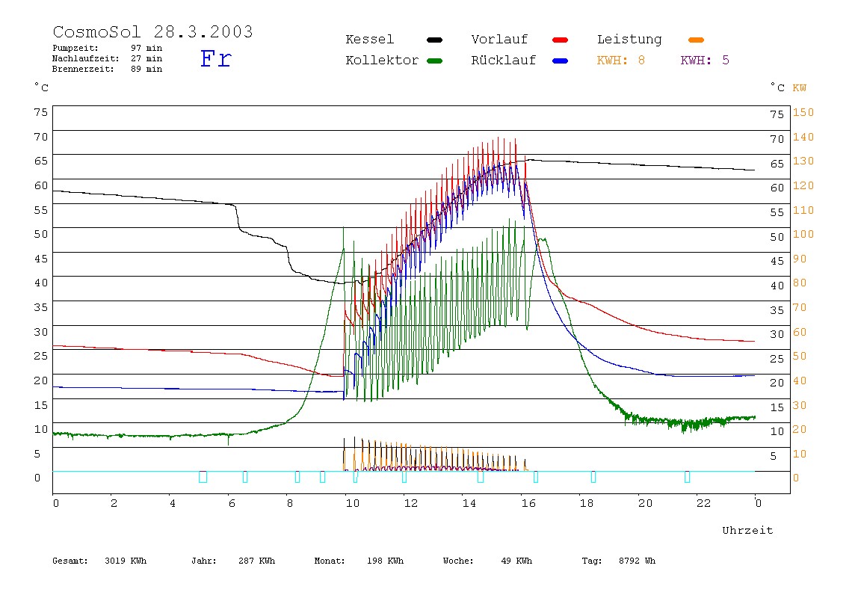Click the blue "Fr" weekday label
The width and height of the screenshot is (858, 607).
215,58
